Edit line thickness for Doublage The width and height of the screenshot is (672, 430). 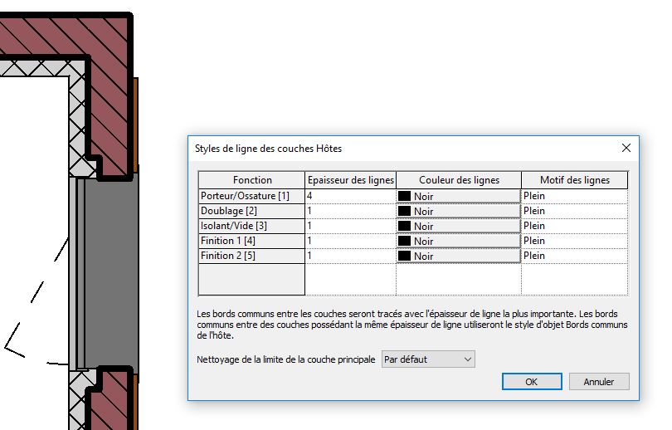(x=350, y=211)
